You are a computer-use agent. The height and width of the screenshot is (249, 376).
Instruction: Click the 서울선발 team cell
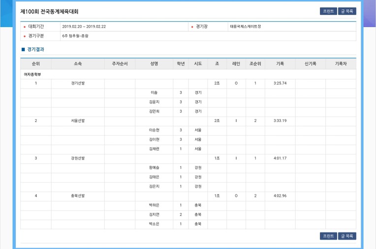click(x=78, y=121)
